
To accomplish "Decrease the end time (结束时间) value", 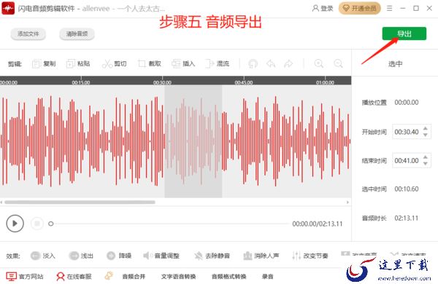I will (x=425, y=164).
